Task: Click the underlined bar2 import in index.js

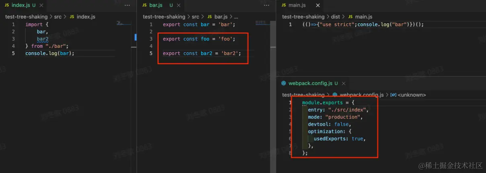Action: point(43,39)
